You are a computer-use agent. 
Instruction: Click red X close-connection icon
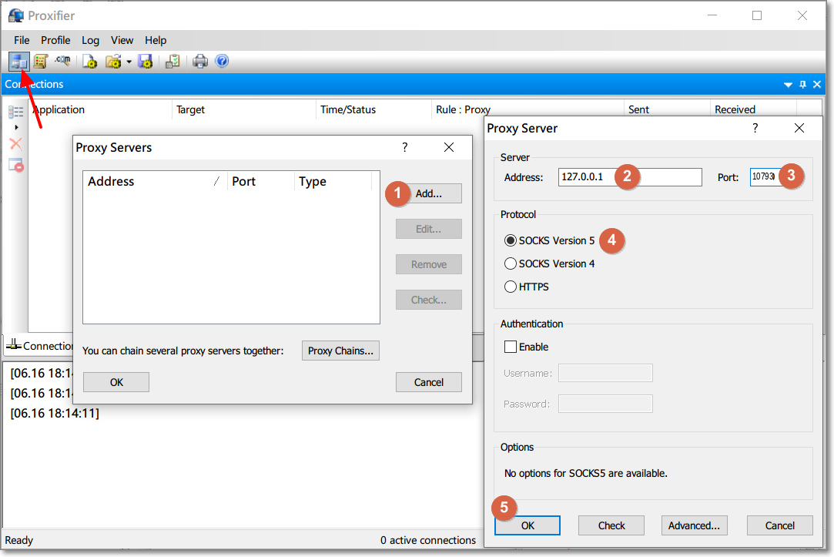[x=16, y=143]
